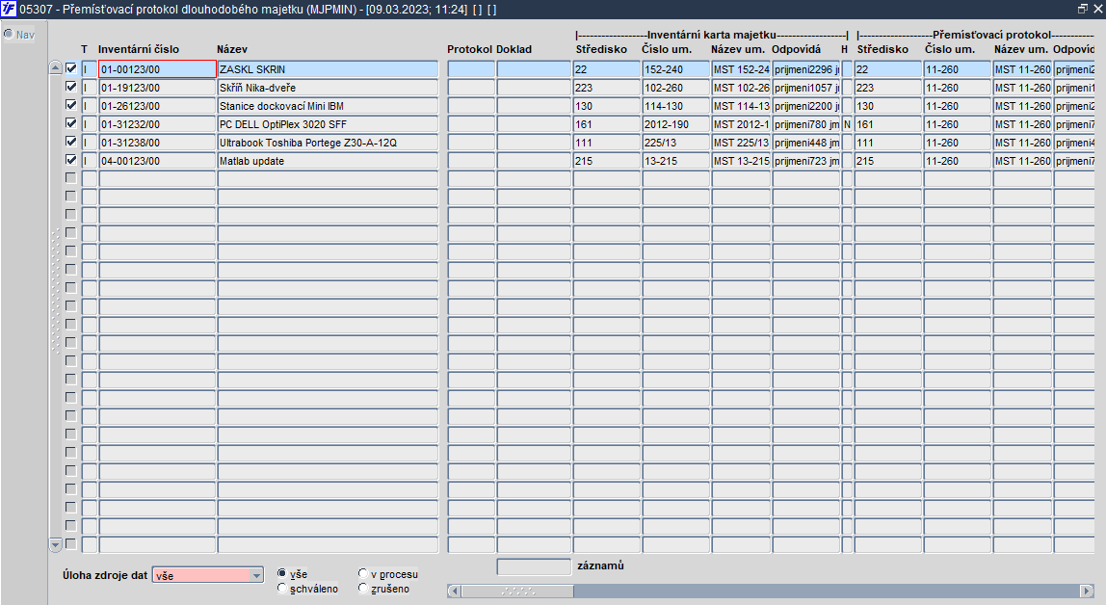Screen dimensions: 1106x605
Task: Click inventory number 01-26123/00
Action: pos(157,106)
